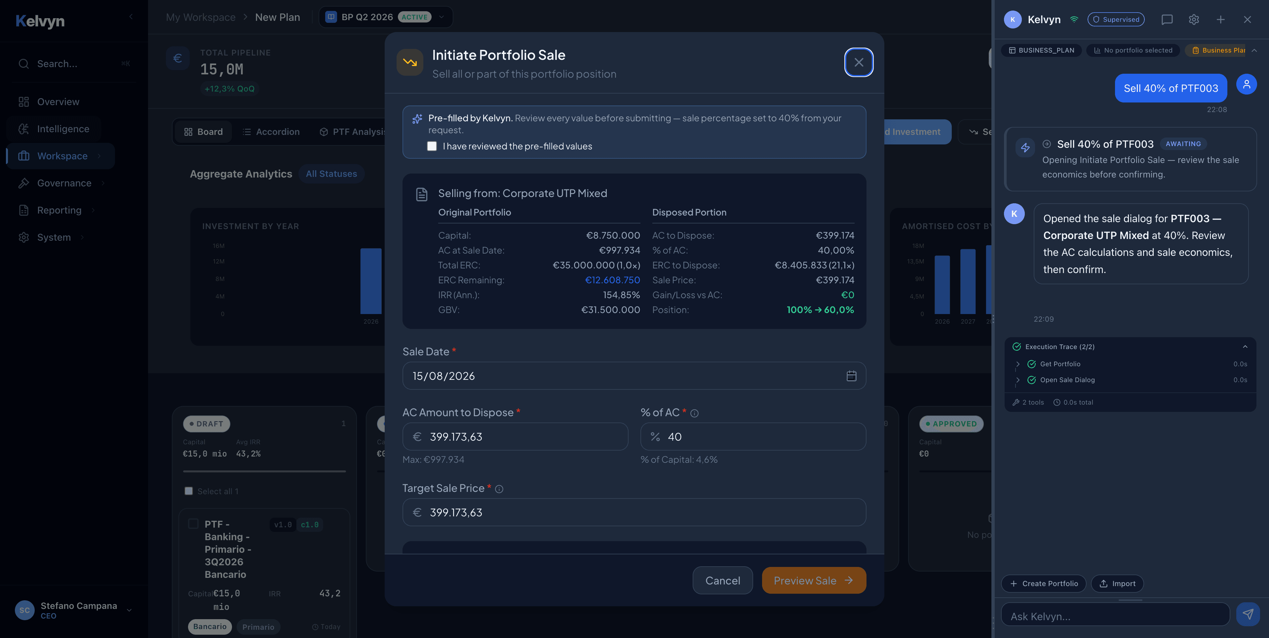Expand the System submenu chevron

82,237
